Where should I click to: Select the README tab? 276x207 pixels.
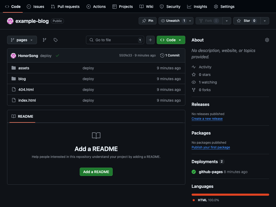coord(22,116)
